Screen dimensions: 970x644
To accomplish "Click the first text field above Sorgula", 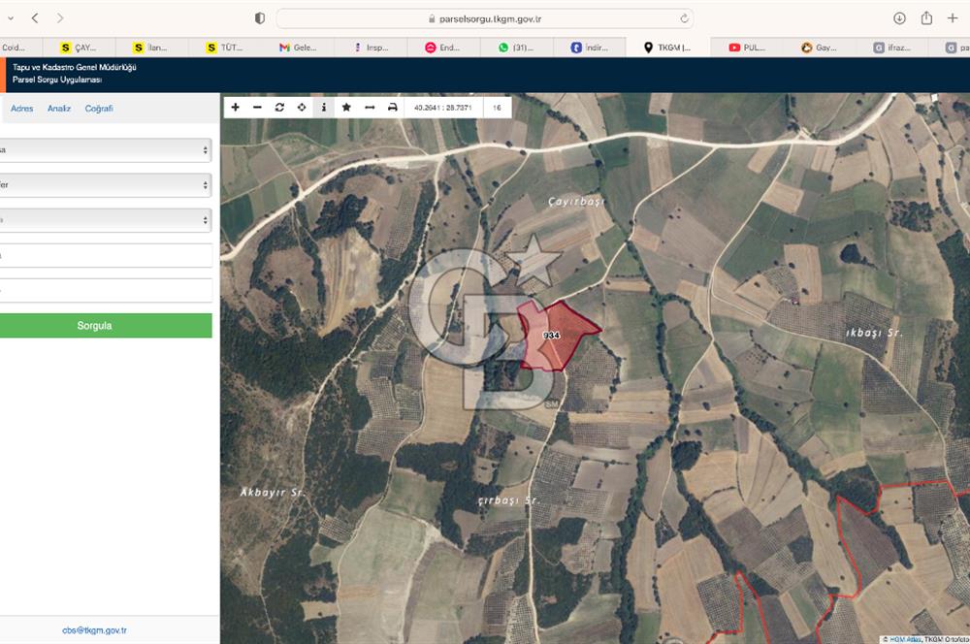I will [105, 255].
